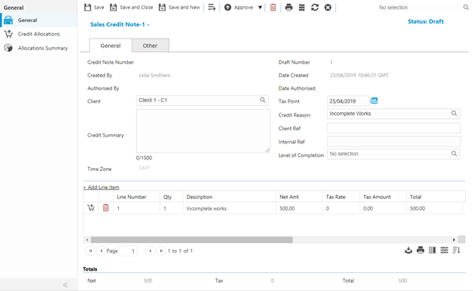The width and height of the screenshot is (473, 291).
Task: Click the add line icon in toolbar
Action: [x=212, y=7]
